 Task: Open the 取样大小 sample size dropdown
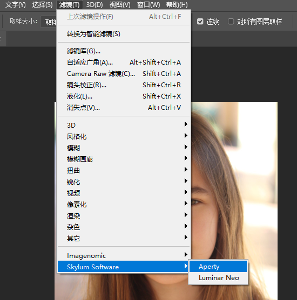[x=49, y=22]
